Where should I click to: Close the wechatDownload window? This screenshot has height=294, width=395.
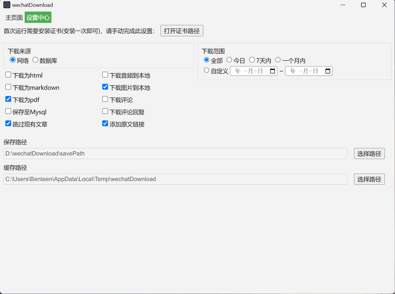[384, 5]
